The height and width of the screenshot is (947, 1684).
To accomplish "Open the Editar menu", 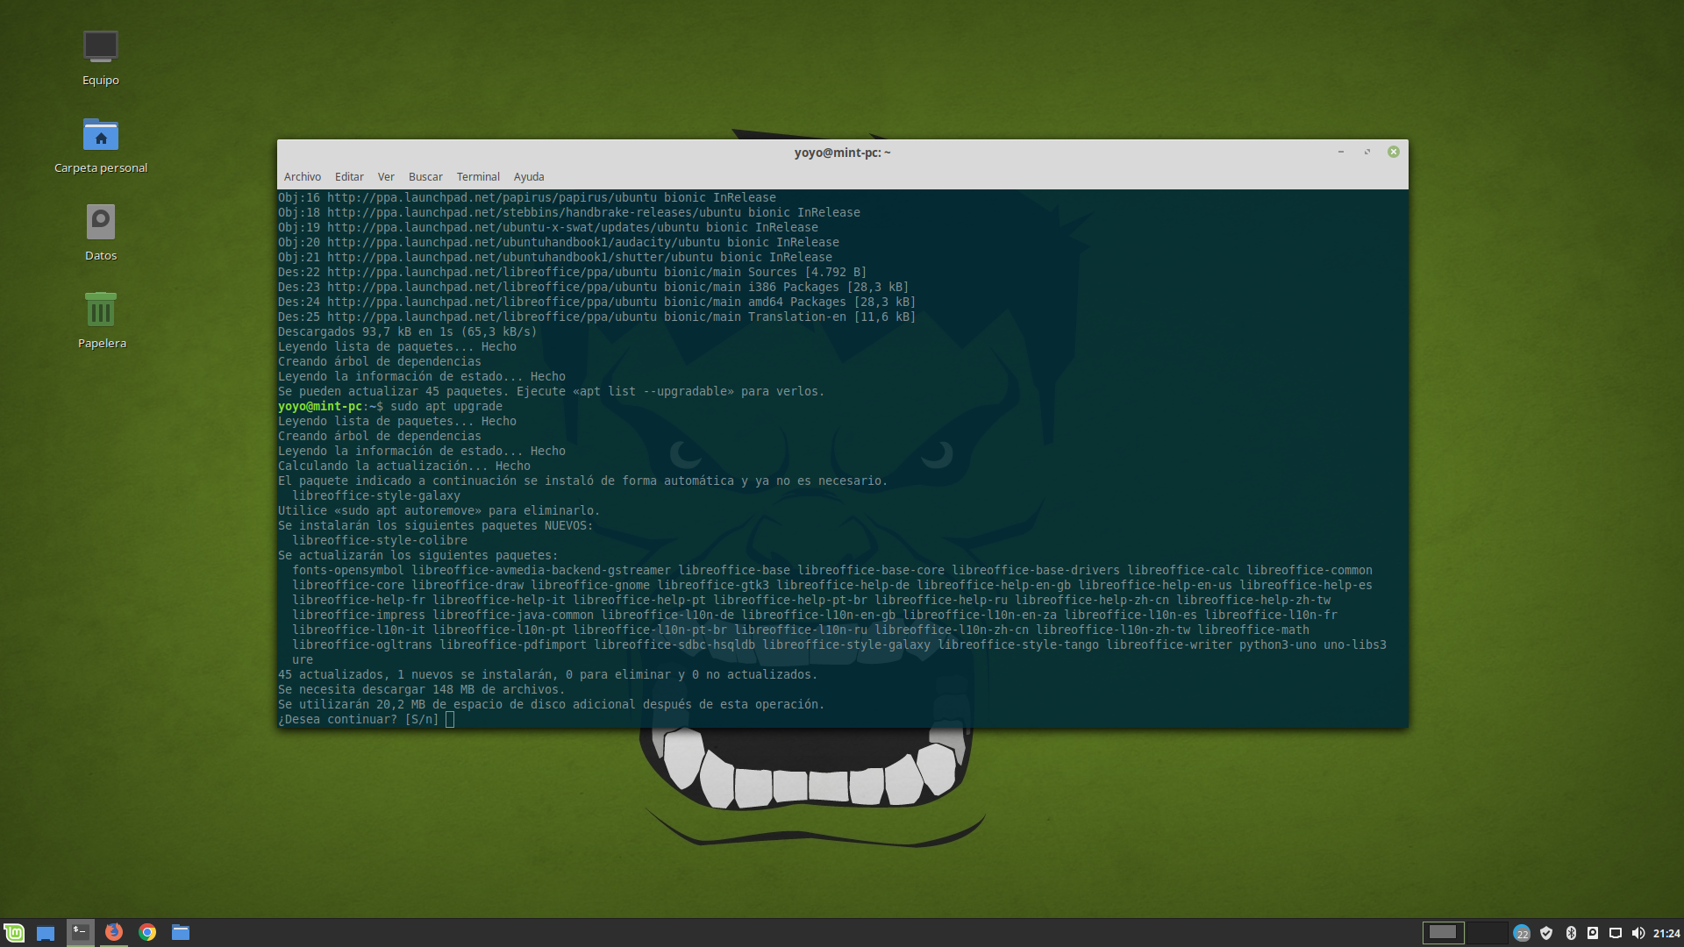I will (349, 176).
